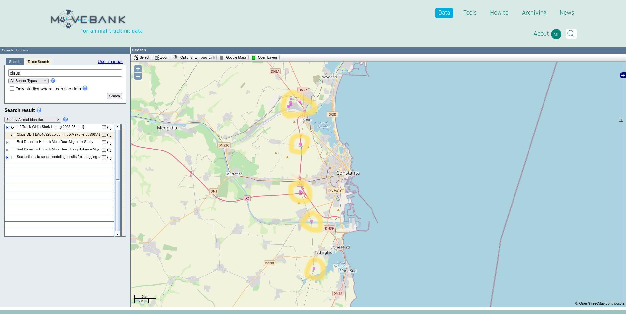Open info icon for LifeTrack White Stork study
Screen dimensions: 626x314
[x=104, y=128]
